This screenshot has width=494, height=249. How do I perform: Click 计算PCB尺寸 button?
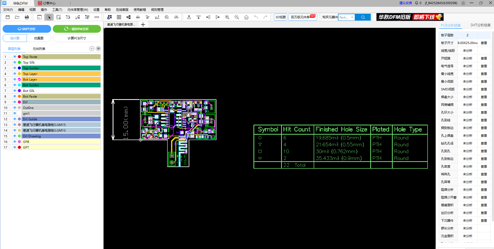click(77, 38)
